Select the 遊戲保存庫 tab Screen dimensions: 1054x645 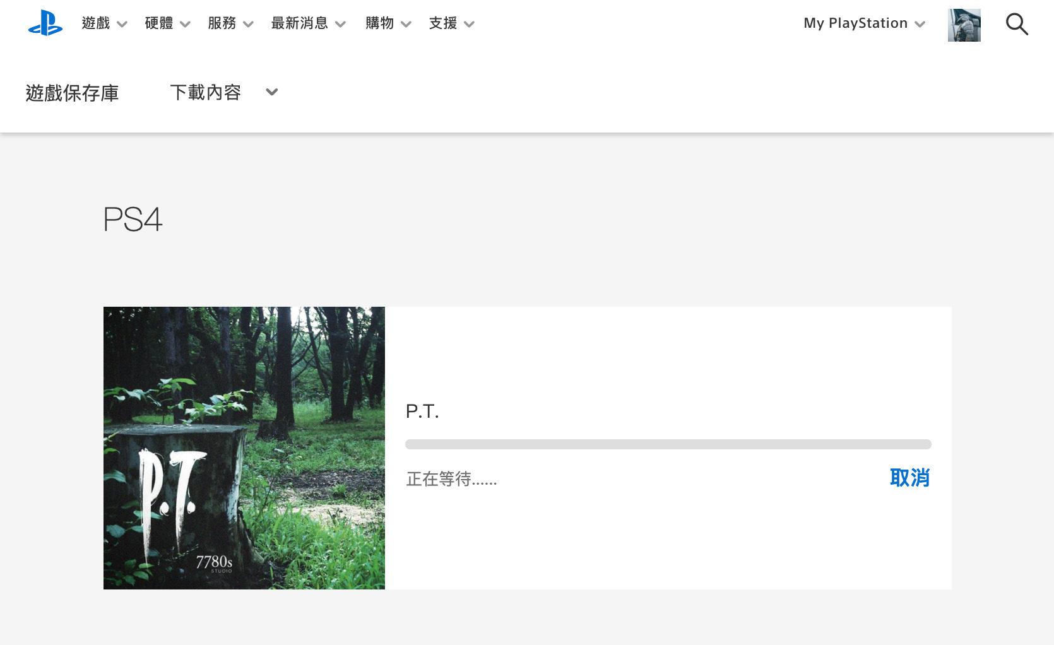(x=72, y=93)
